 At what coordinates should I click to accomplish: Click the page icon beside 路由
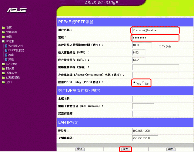pyautogui.click(x=6, y=55)
